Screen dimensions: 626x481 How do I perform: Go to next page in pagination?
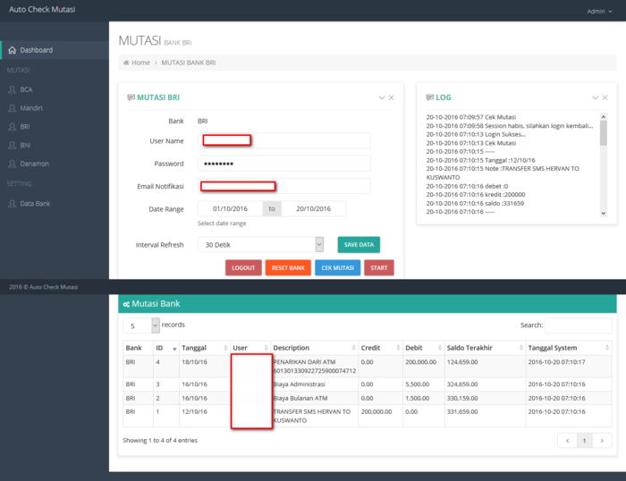pos(603,441)
